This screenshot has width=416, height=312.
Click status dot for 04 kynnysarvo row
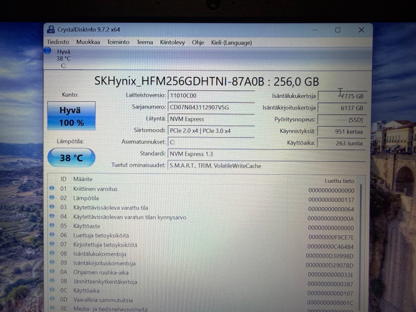52,216
